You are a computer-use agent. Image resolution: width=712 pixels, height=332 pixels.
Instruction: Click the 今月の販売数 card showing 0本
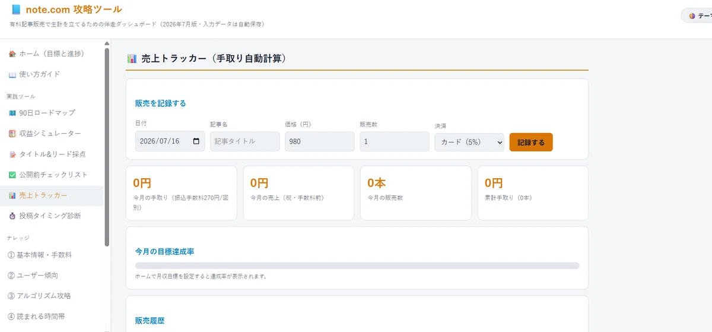click(x=416, y=193)
